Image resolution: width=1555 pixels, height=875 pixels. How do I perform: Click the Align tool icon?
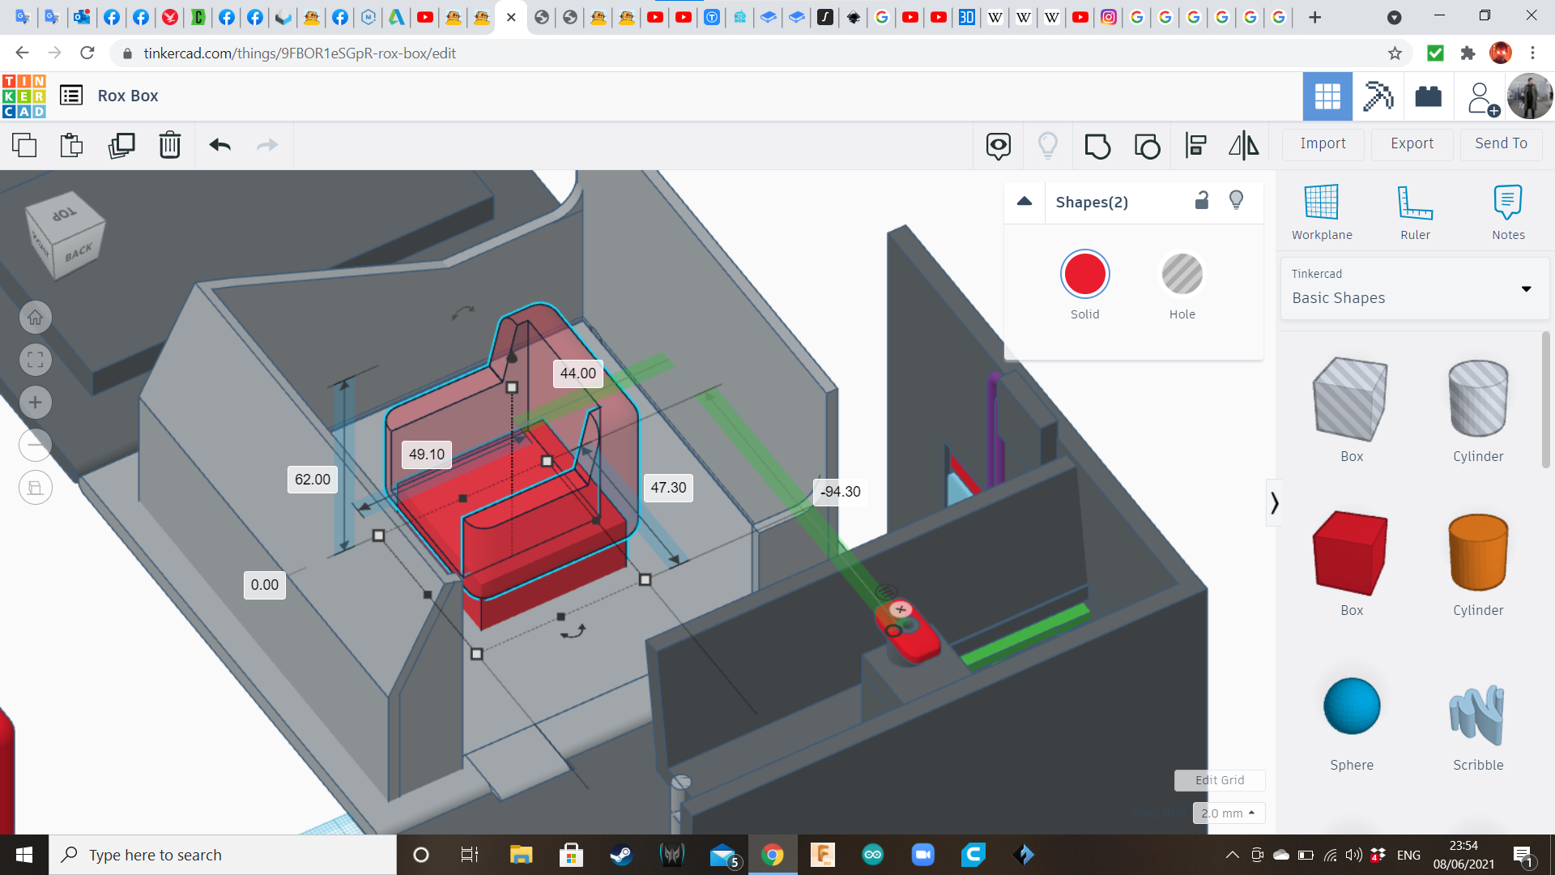[1195, 146]
